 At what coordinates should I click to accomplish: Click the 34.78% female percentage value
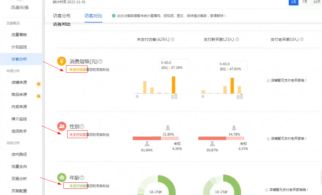point(234,134)
